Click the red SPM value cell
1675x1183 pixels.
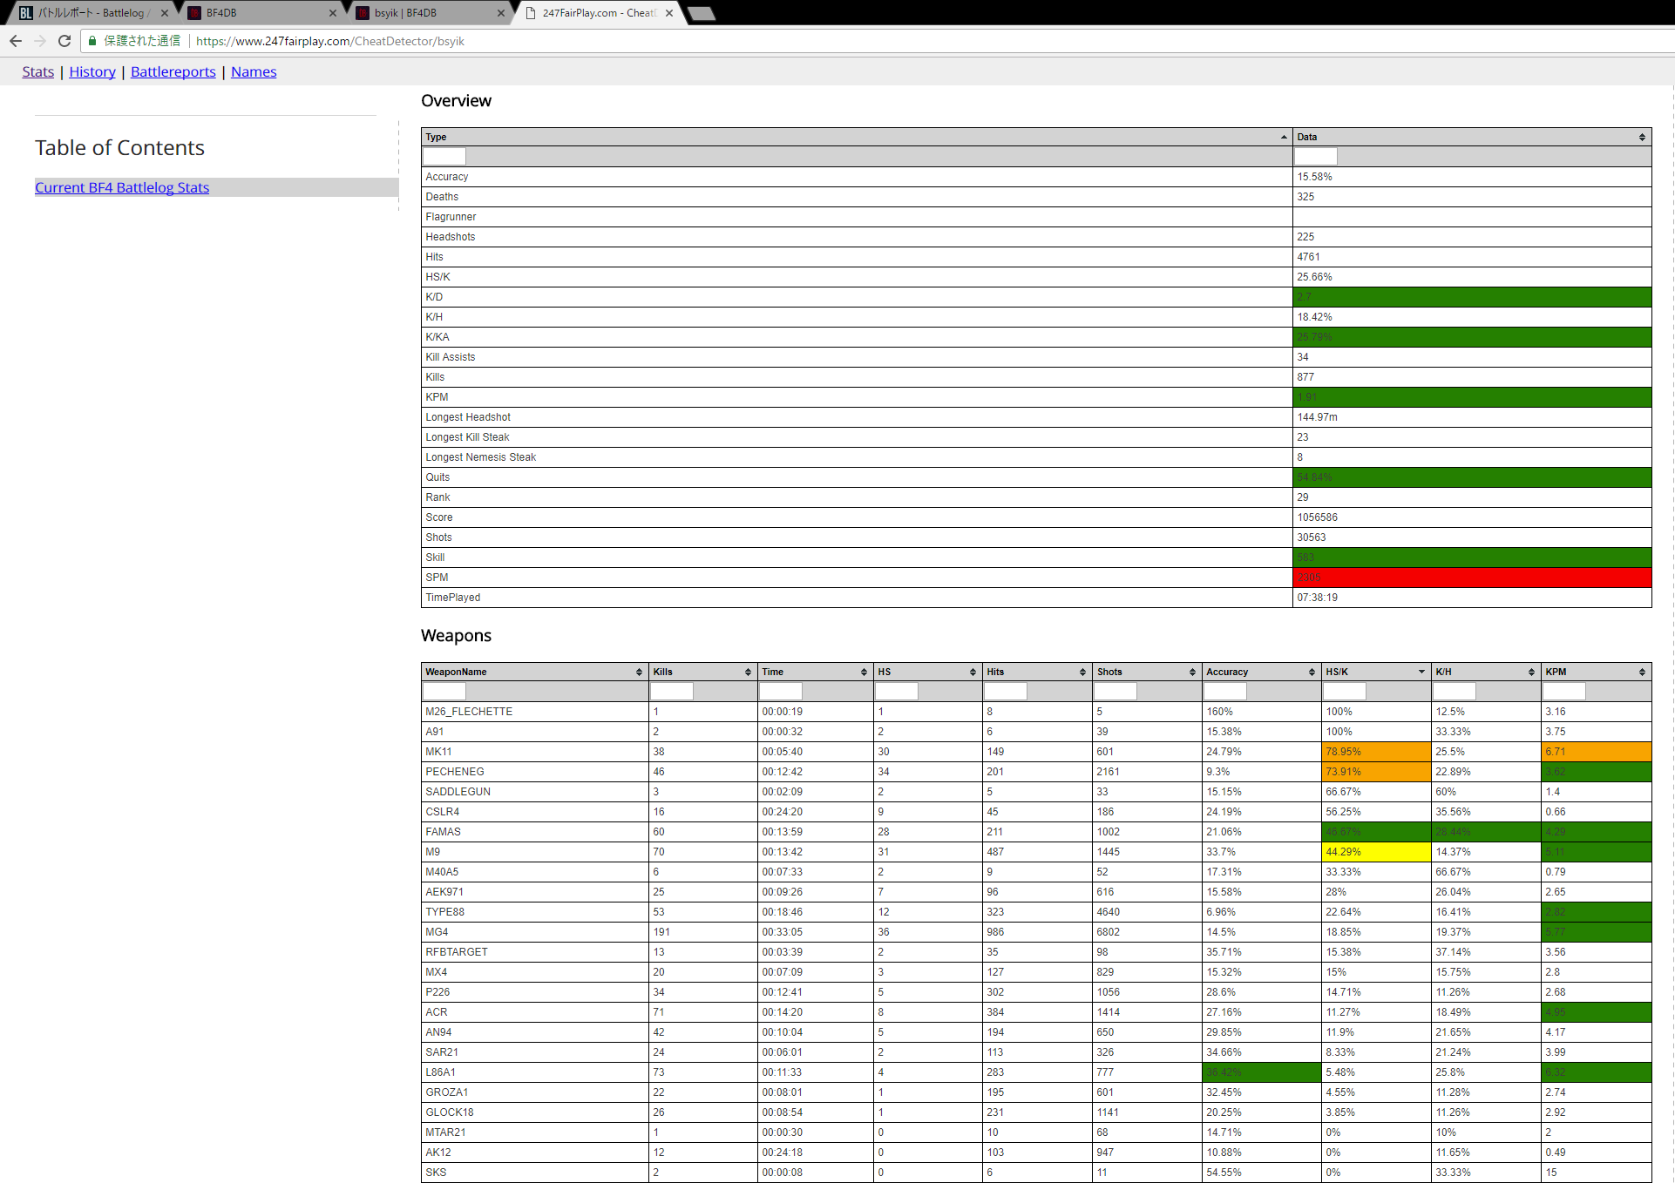click(x=1471, y=578)
